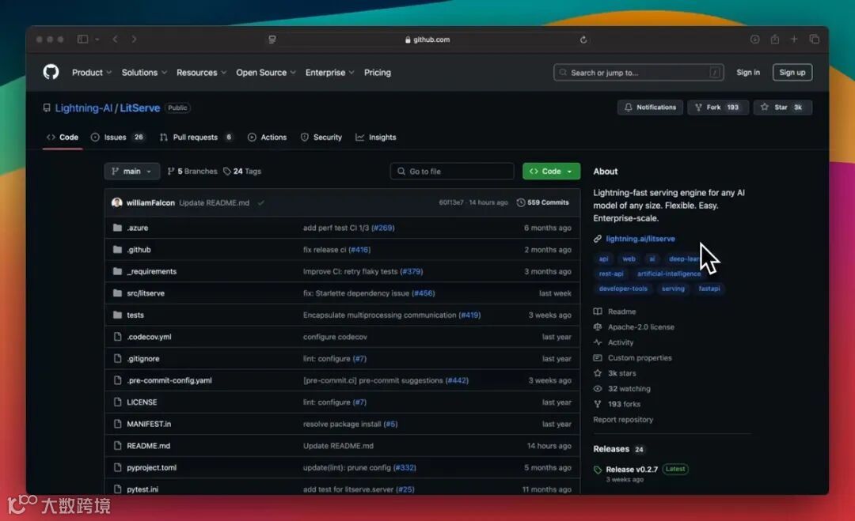This screenshot has height=521, width=855.
Task: Switch to the Issues tab
Action: (118, 138)
